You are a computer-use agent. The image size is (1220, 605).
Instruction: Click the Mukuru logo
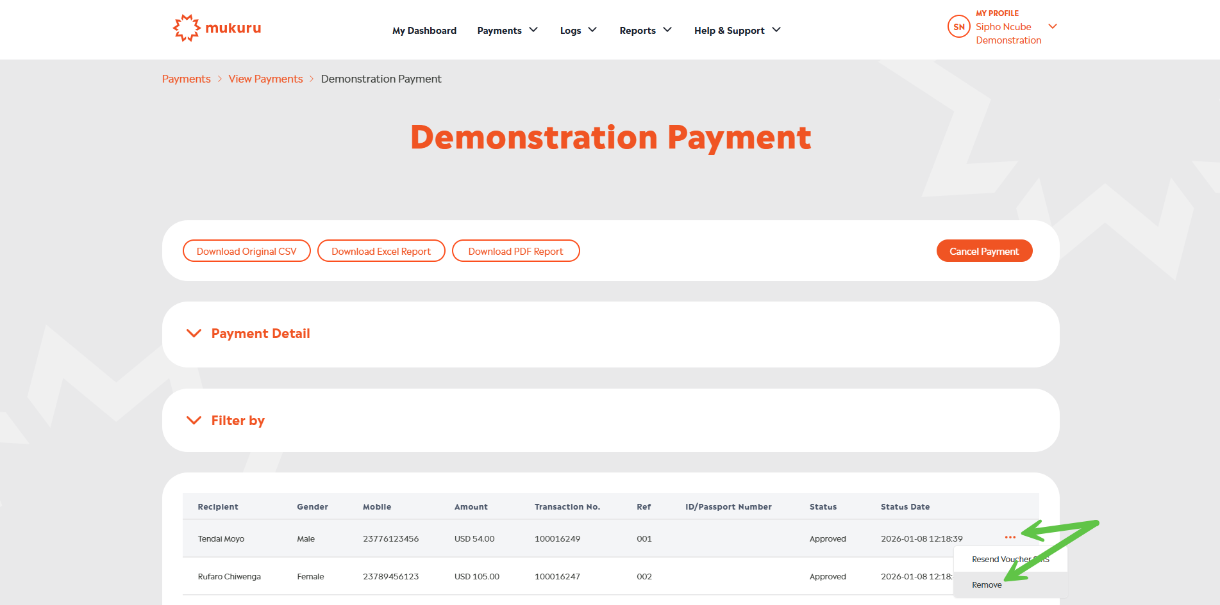[x=217, y=28]
